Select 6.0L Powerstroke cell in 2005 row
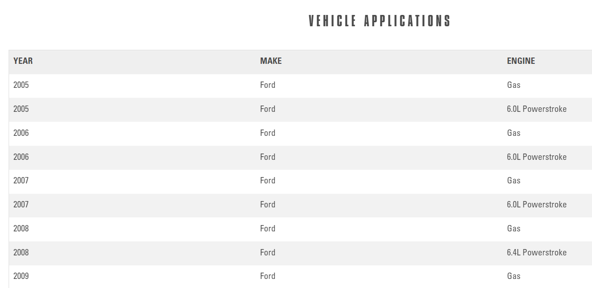 pyautogui.click(x=537, y=109)
